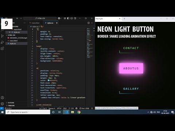Image resolution: width=175 pixels, height=131 pixels.
Task: Open Chrome from the taskbar
Action: (x=79, y=112)
